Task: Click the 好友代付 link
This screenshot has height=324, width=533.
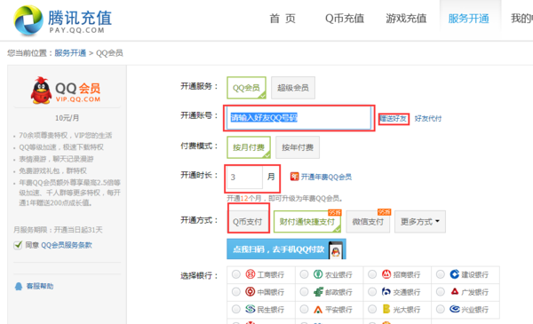Action: click(428, 119)
